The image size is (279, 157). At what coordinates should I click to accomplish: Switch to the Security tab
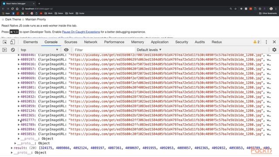tap(182, 42)
